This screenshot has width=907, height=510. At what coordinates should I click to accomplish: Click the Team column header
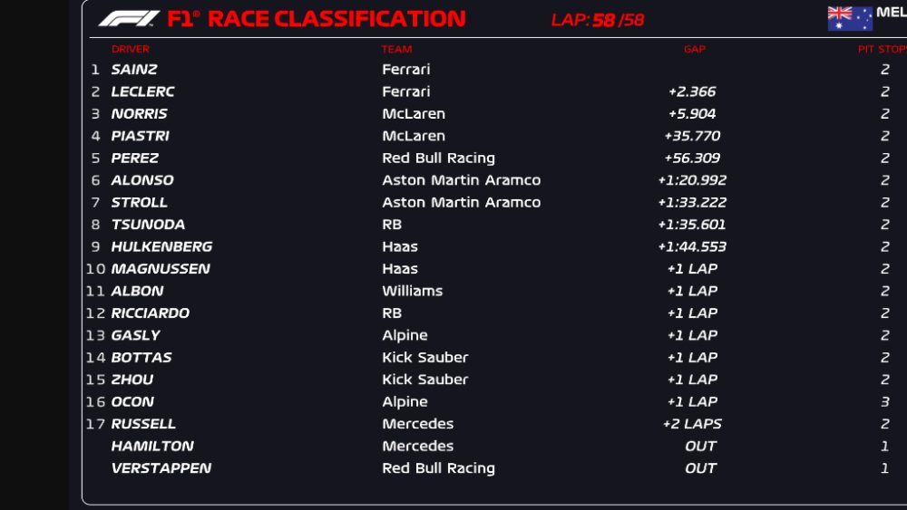point(396,49)
